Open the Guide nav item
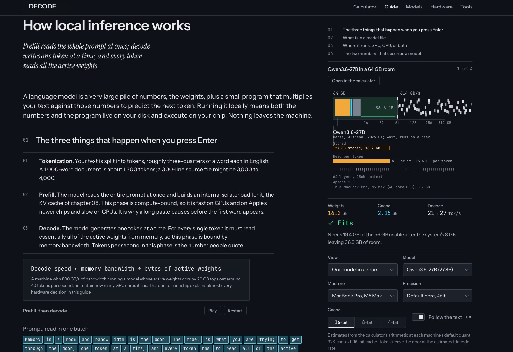Screen dimensions: 513x352 point(391,7)
